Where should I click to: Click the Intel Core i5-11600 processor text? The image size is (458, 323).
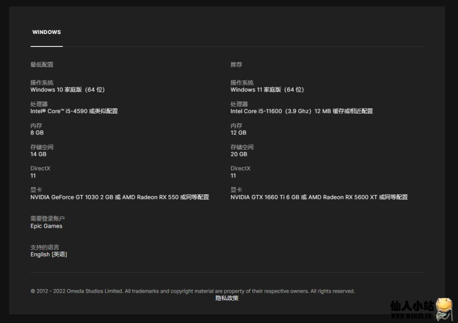pyautogui.click(x=301, y=111)
